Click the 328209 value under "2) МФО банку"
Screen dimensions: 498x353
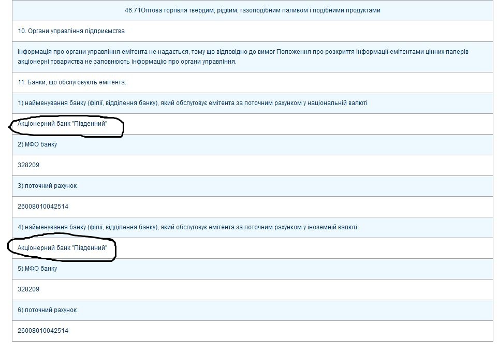[28, 165]
